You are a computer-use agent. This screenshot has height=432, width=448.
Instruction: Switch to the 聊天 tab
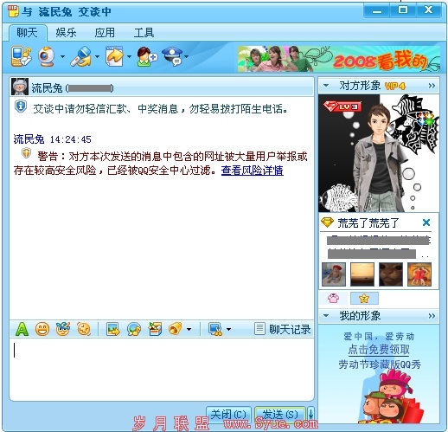pyautogui.click(x=28, y=32)
